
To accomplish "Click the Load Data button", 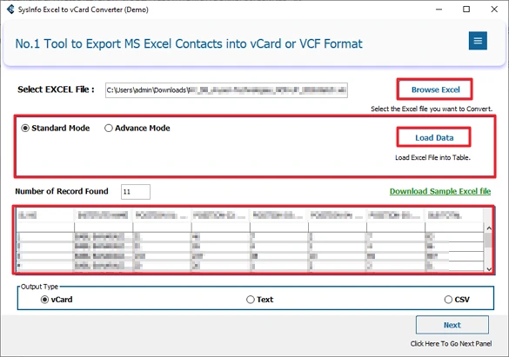I will tap(434, 138).
